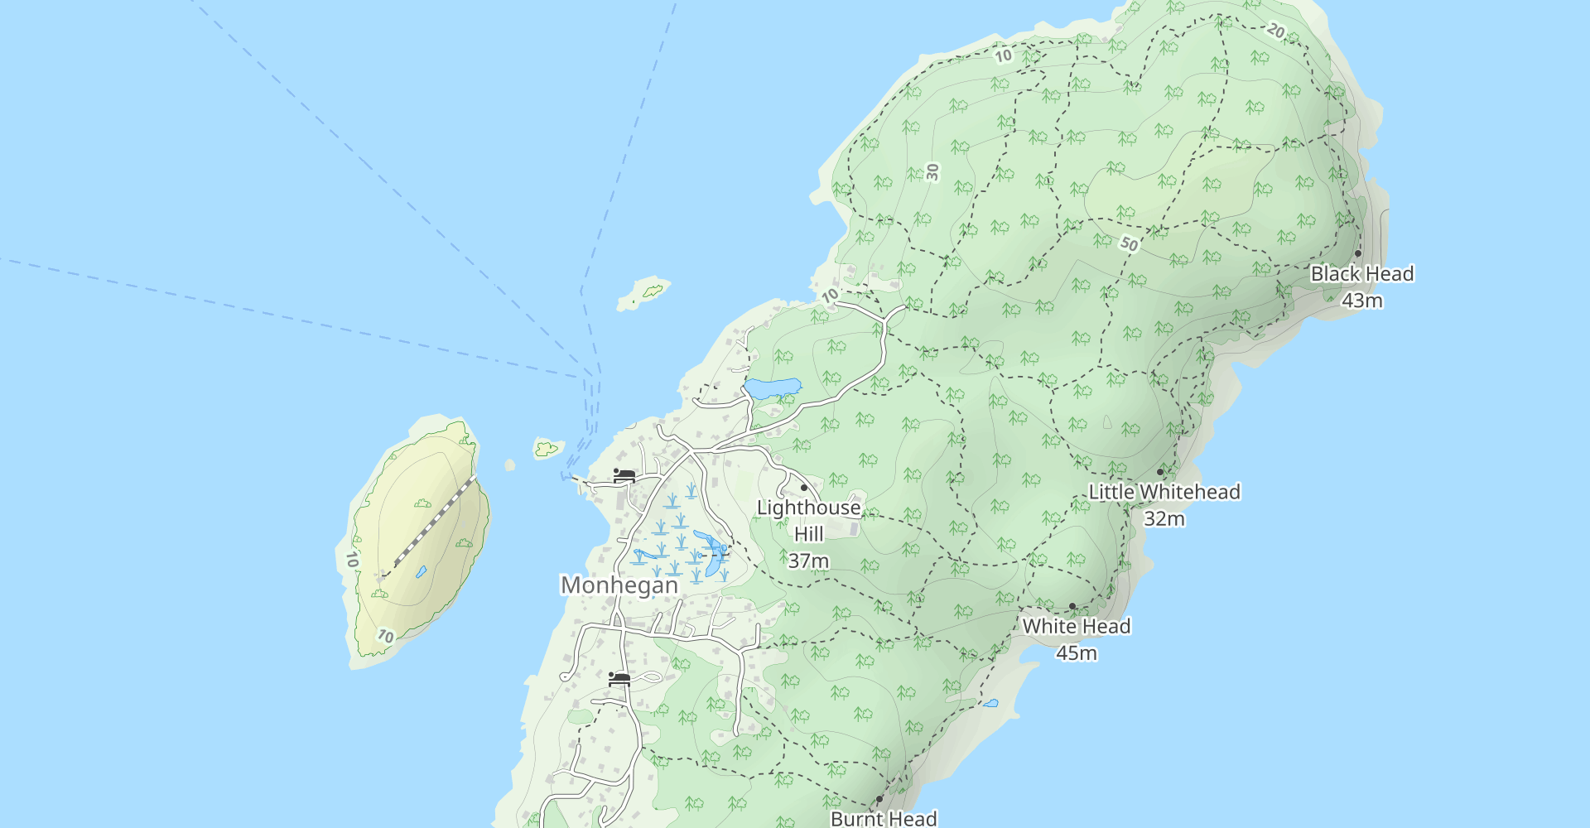Click the White Head peak dot marker
Screen dimensions: 1590x828
(1072, 606)
